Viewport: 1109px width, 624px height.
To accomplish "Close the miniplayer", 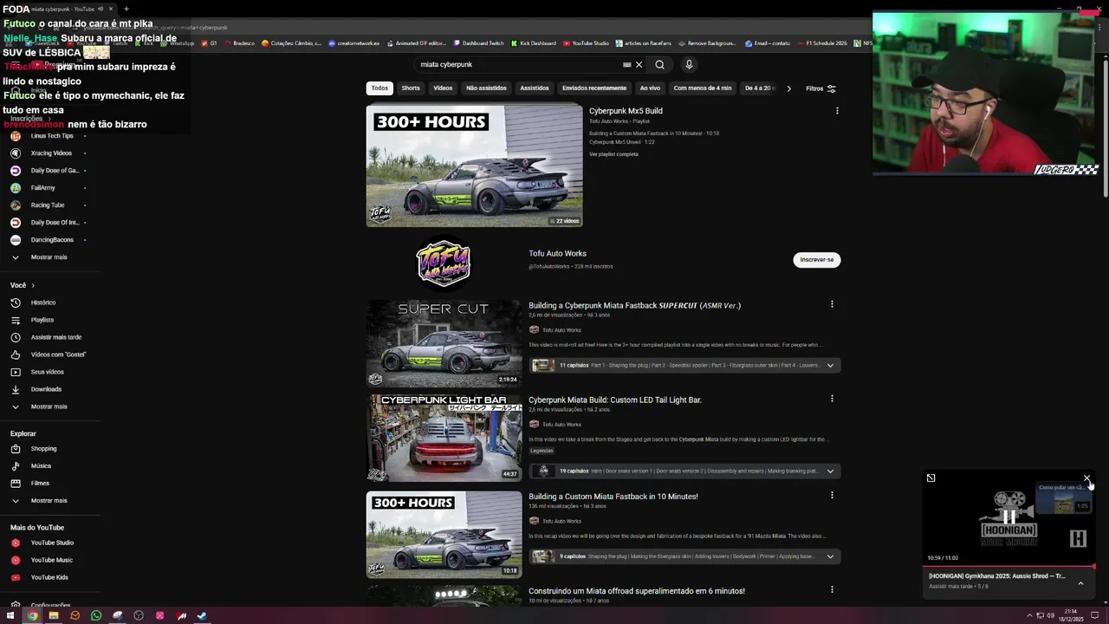I will [x=1086, y=478].
